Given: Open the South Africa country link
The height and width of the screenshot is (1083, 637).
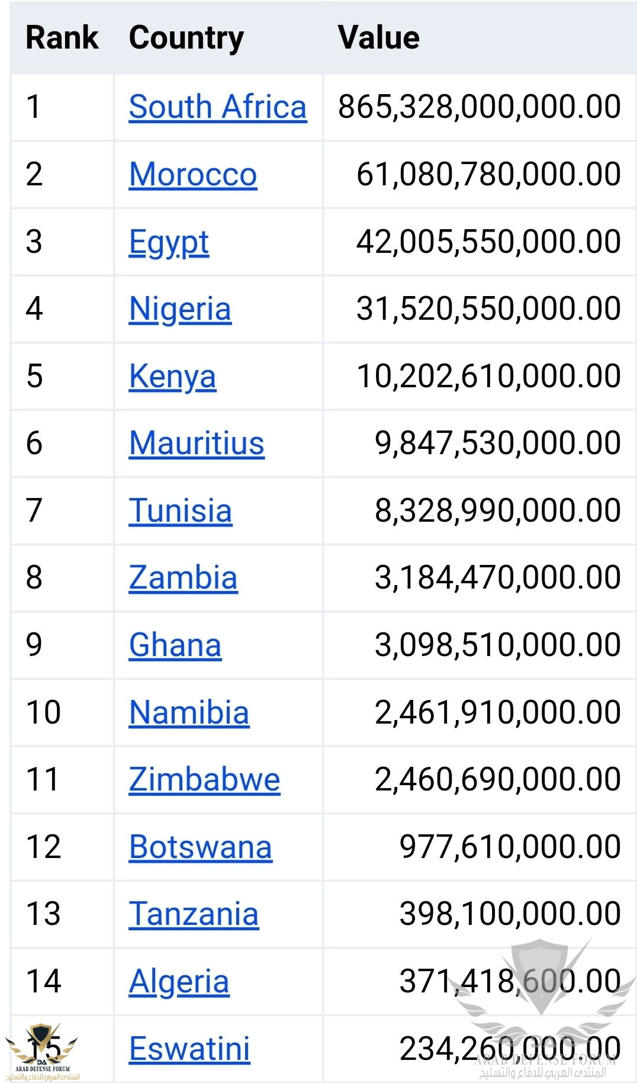Looking at the screenshot, I should [218, 107].
